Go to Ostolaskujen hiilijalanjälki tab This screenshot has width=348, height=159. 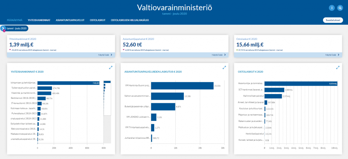point(130,20)
